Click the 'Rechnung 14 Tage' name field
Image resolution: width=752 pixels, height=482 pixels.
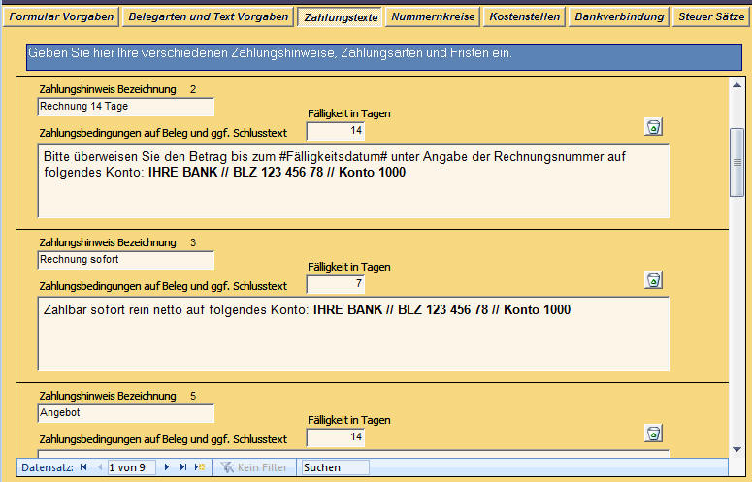[126, 107]
